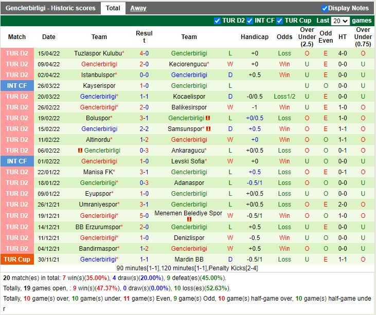Viewport: 376px width, 315px height.
Task: Open Manisa FK team link
Action: point(98,172)
